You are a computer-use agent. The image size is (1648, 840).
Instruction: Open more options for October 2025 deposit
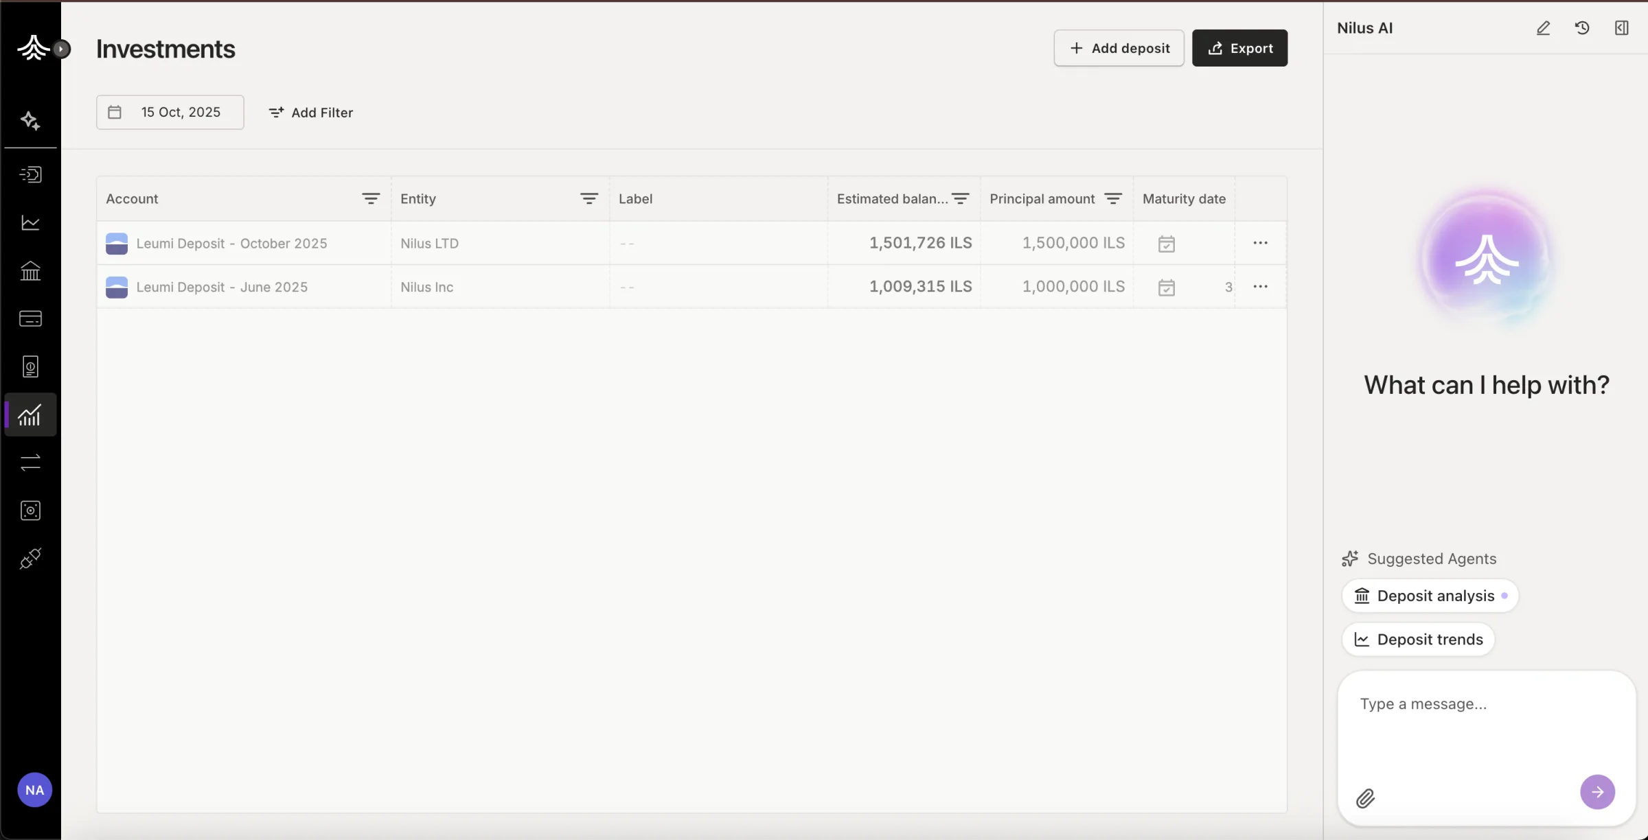1260,243
